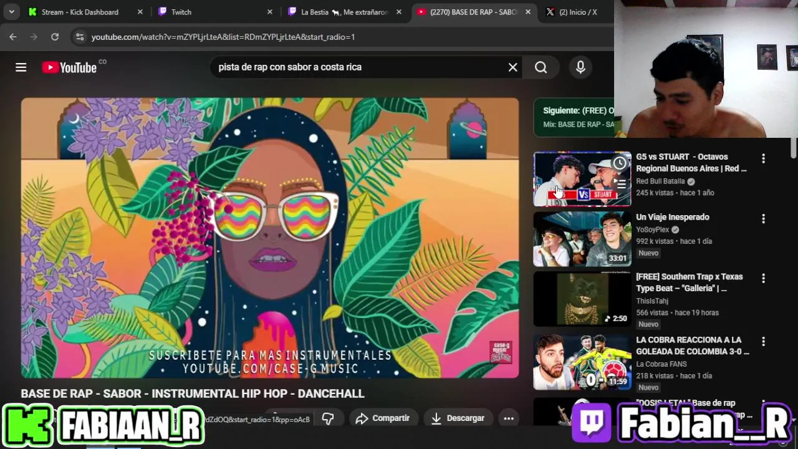Switch to the Inicio / X tab
798x449 pixels.
[577, 12]
